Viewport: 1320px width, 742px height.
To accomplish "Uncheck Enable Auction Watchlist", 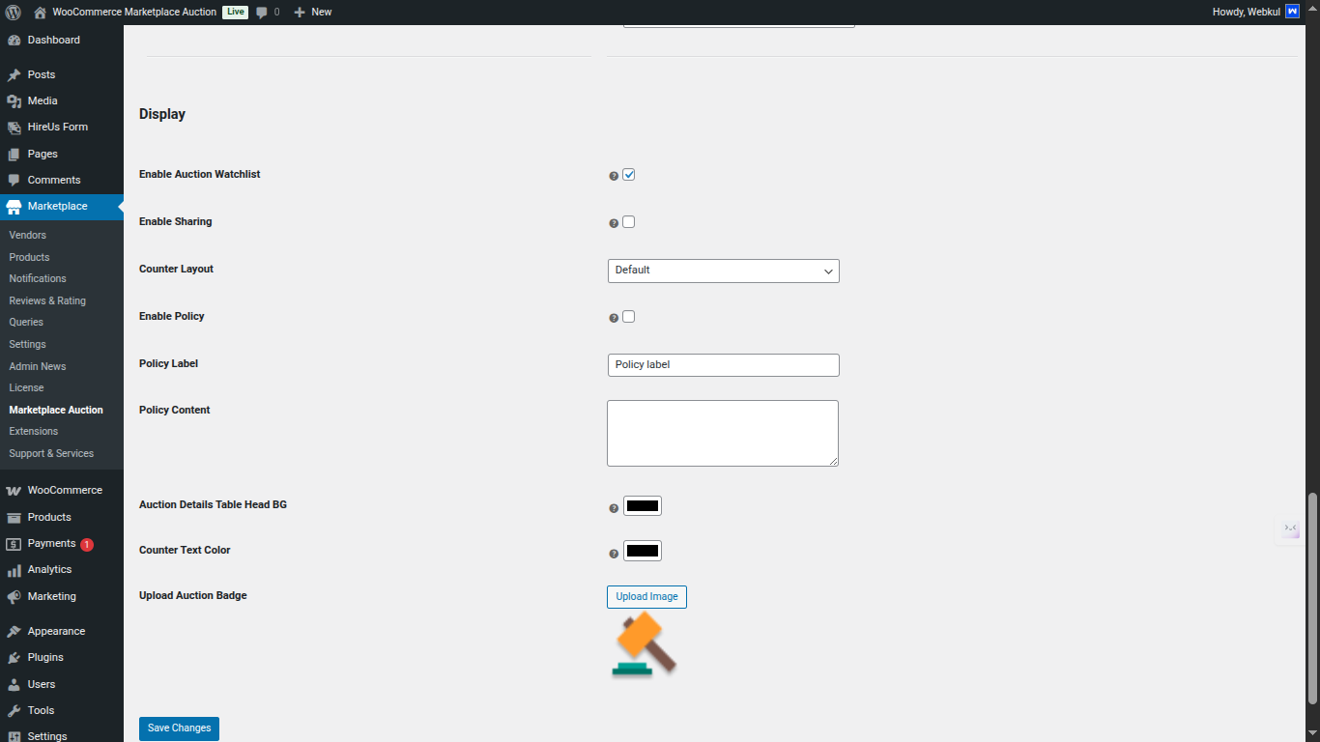I will 629,174.
